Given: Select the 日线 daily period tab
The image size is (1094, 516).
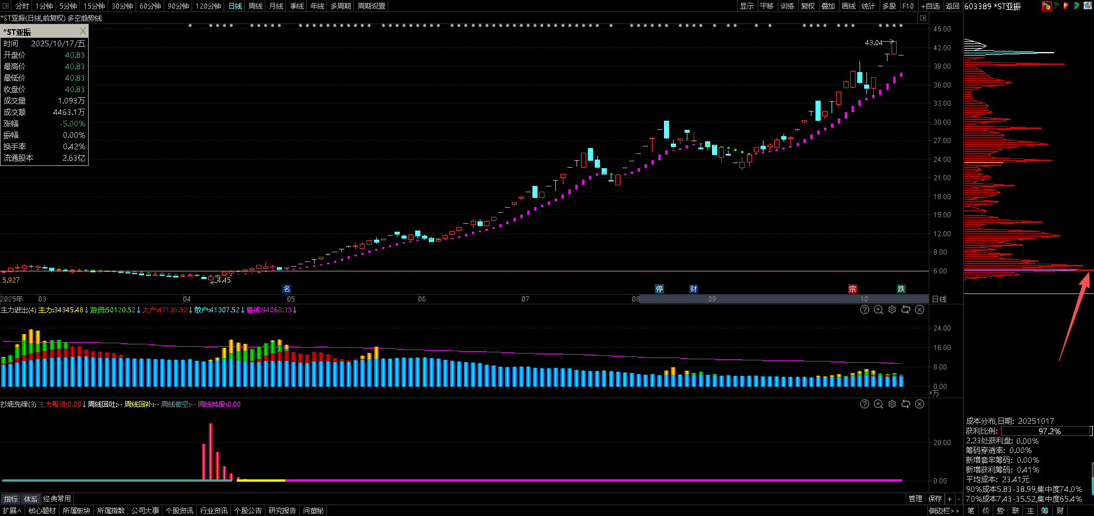Looking at the screenshot, I should (x=235, y=6).
